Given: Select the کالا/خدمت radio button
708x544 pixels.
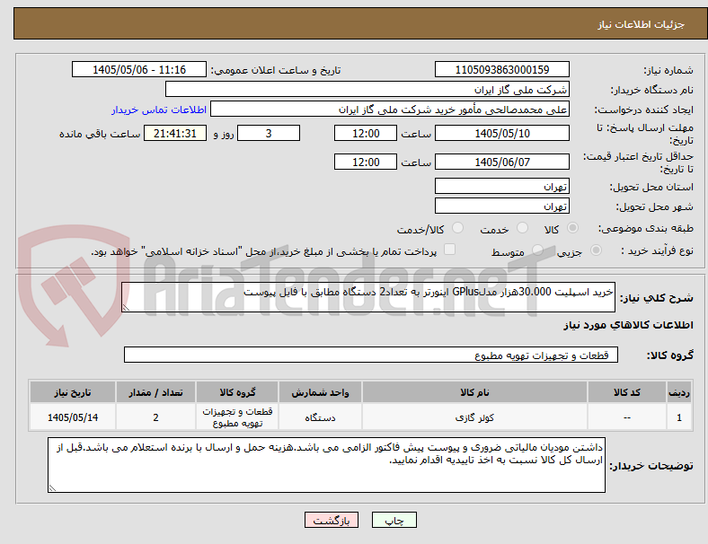Looking at the screenshot, I should click(x=458, y=228).
